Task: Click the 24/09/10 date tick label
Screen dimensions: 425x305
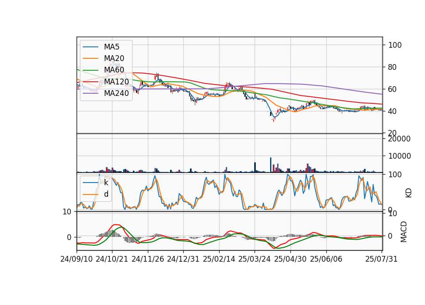Action: (x=77, y=259)
